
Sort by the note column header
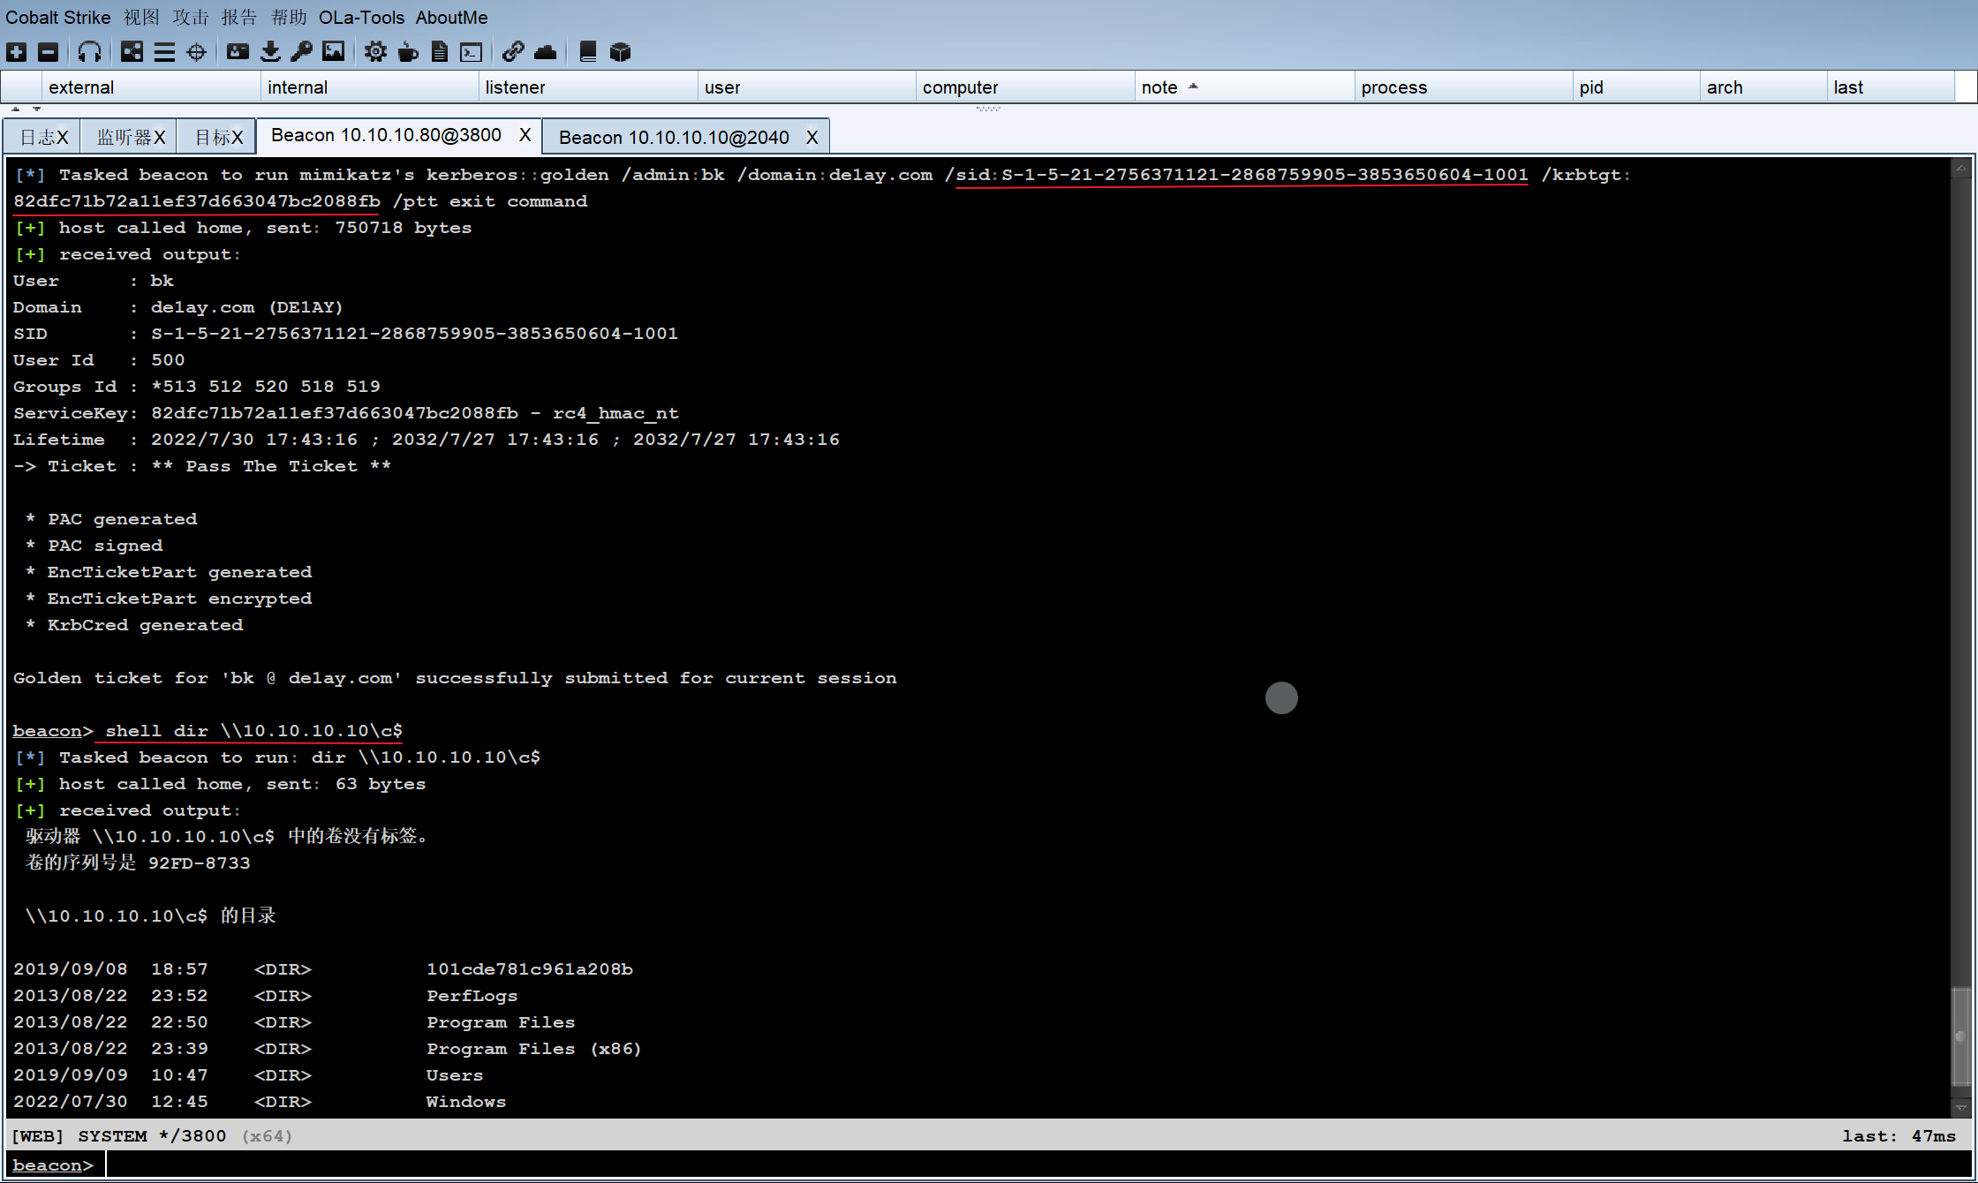click(x=1245, y=87)
